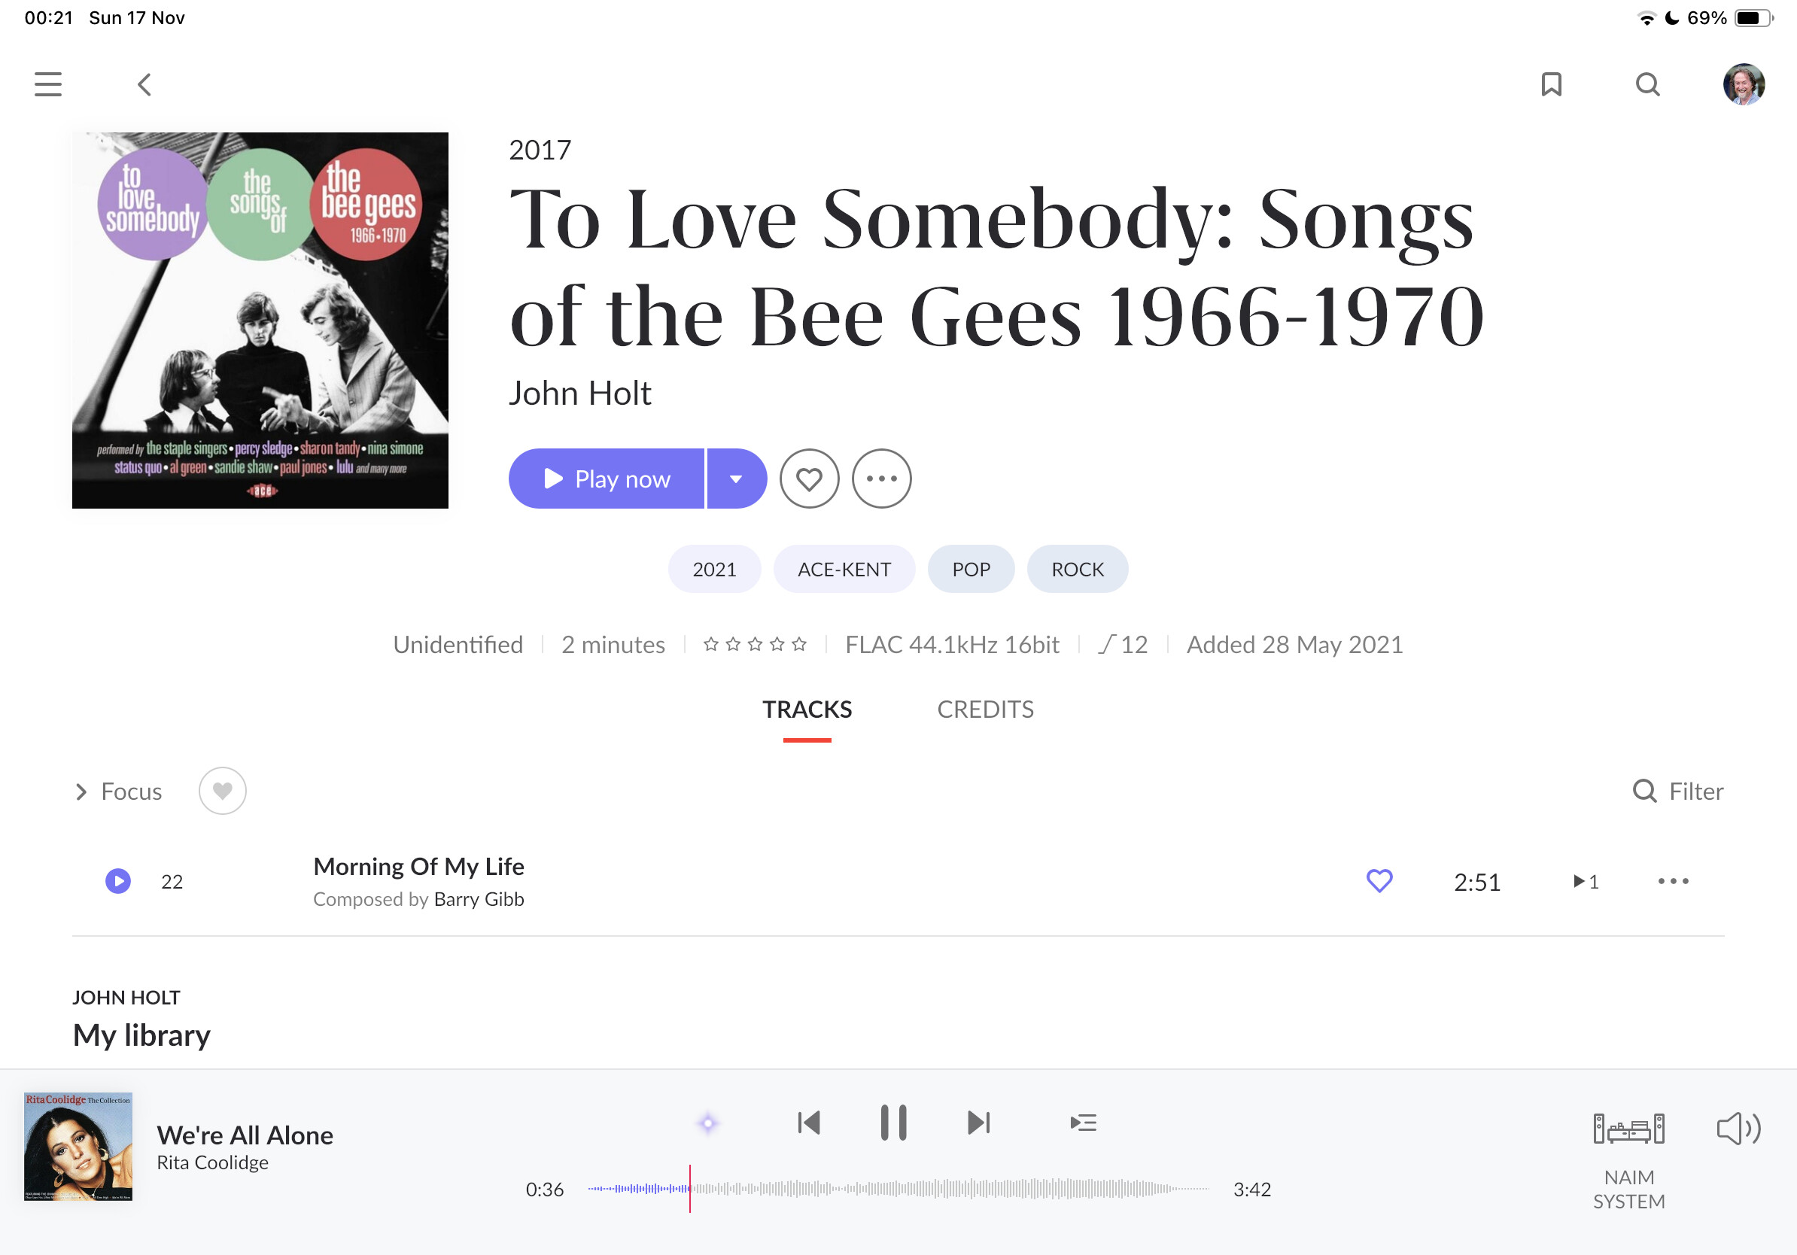Open the play queue icon
Image resolution: width=1797 pixels, height=1255 pixels.
pyautogui.click(x=1083, y=1123)
